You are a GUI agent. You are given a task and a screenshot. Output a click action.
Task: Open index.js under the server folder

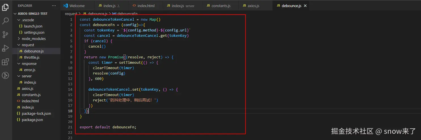point(36,82)
